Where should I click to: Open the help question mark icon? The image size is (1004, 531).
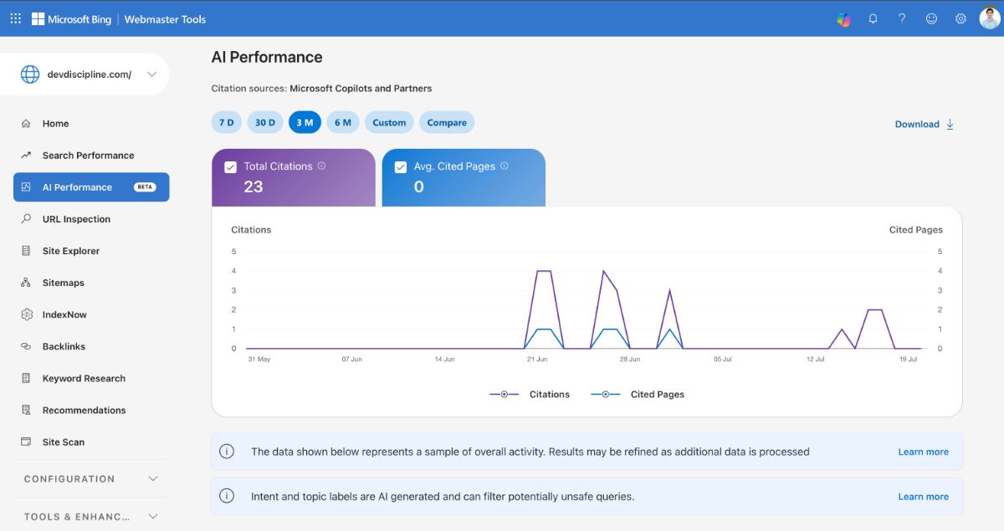click(x=902, y=18)
